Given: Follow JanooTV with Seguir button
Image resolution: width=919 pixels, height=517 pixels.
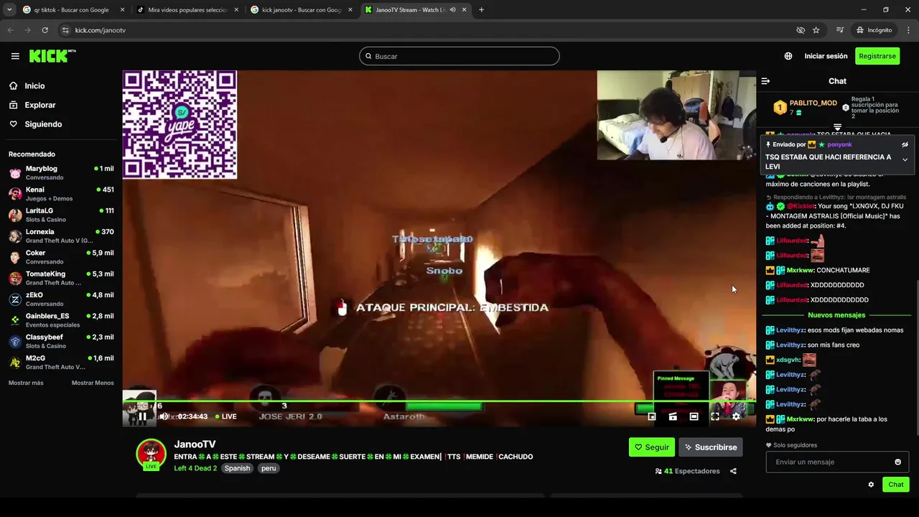Looking at the screenshot, I should pyautogui.click(x=652, y=447).
